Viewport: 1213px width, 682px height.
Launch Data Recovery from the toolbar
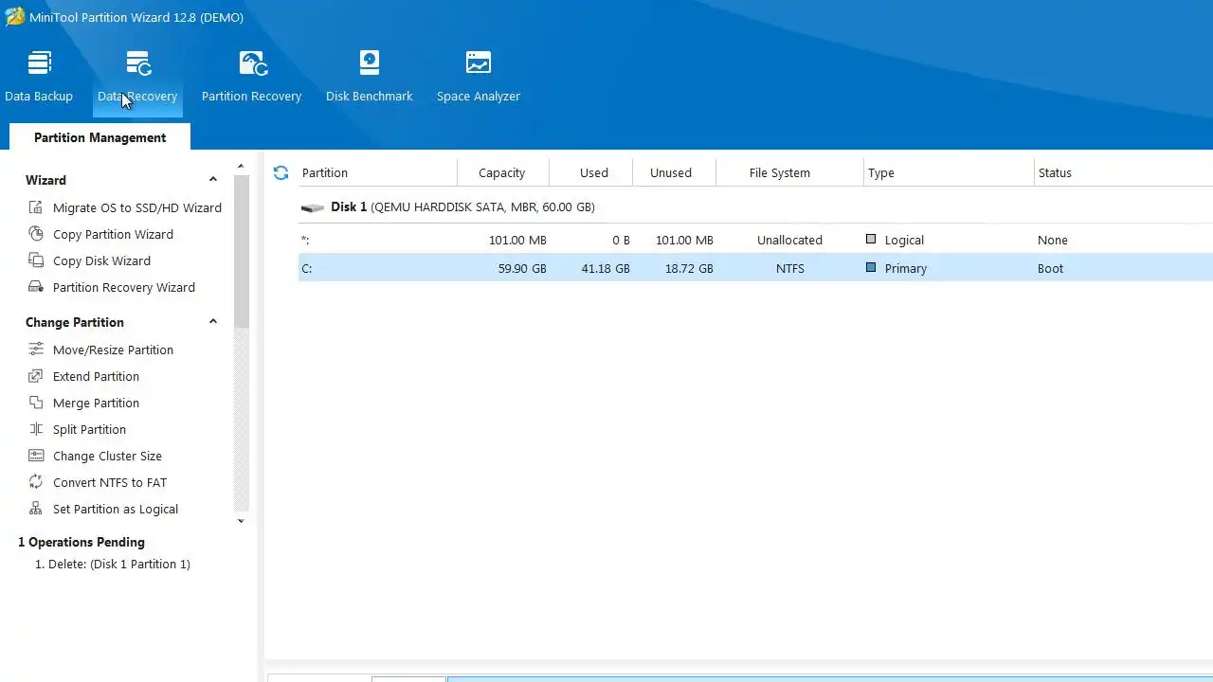(x=137, y=77)
